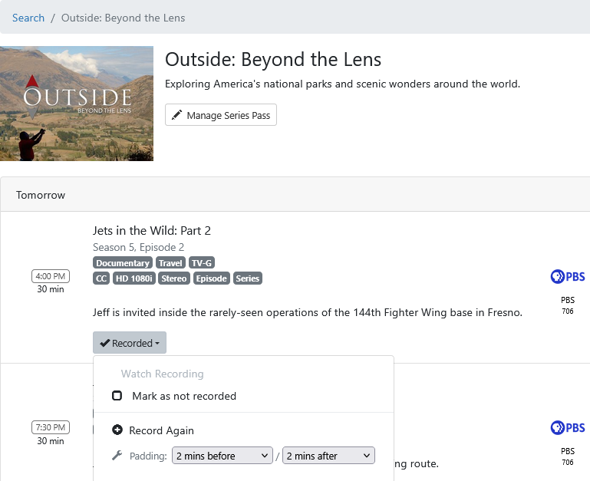590x481 pixels.
Task: Click the pencil icon on Manage Series Pass
Action: (177, 115)
